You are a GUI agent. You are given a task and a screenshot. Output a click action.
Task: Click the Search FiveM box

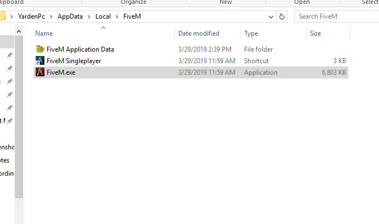[x=336, y=16]
